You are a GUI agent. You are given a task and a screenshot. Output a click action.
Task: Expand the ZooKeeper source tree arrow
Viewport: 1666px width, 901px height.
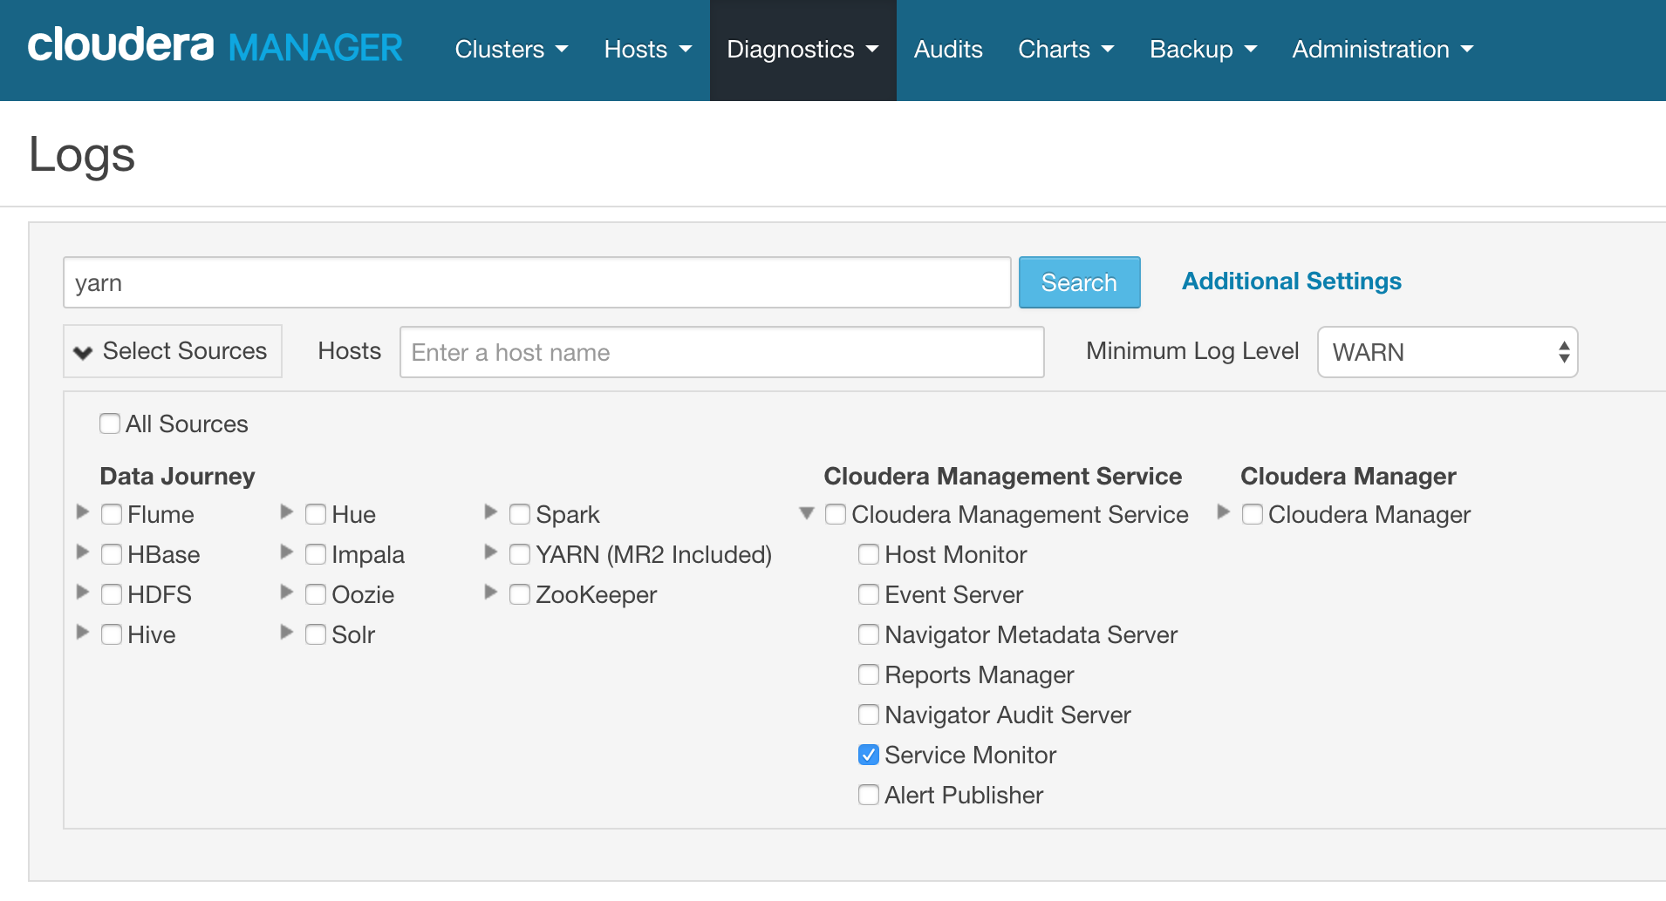click(x=491, y=593)
